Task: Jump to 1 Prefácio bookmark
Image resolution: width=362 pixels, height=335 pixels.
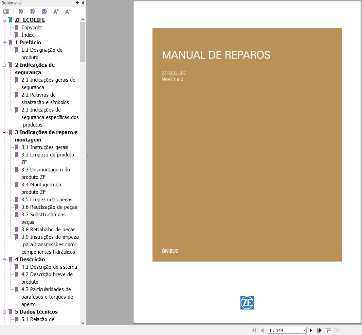Action: click(x=28, y=42)
